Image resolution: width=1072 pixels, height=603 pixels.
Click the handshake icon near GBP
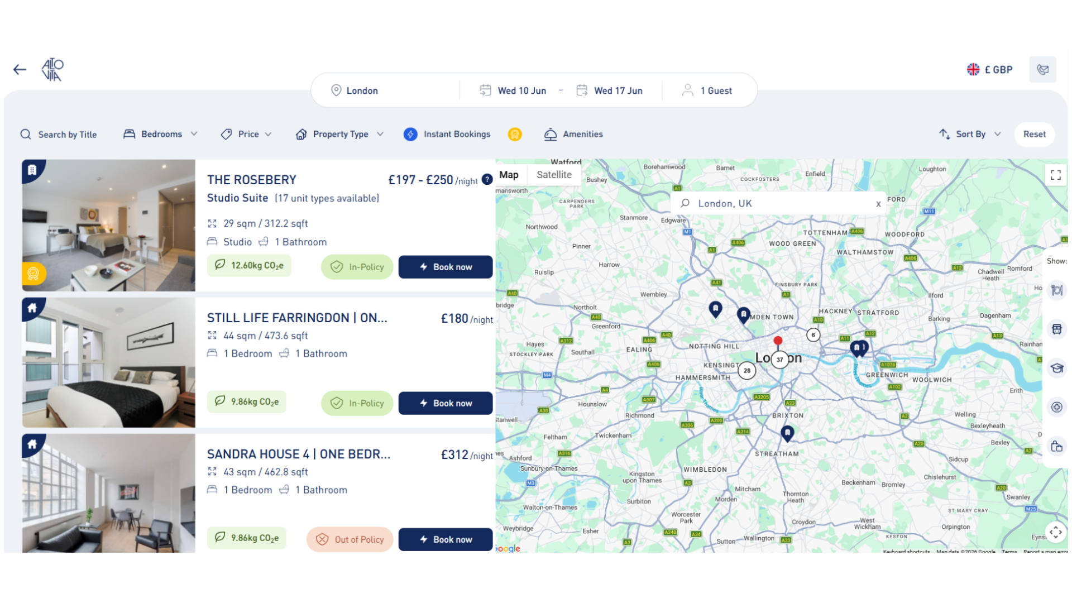tap(1042, 70)
